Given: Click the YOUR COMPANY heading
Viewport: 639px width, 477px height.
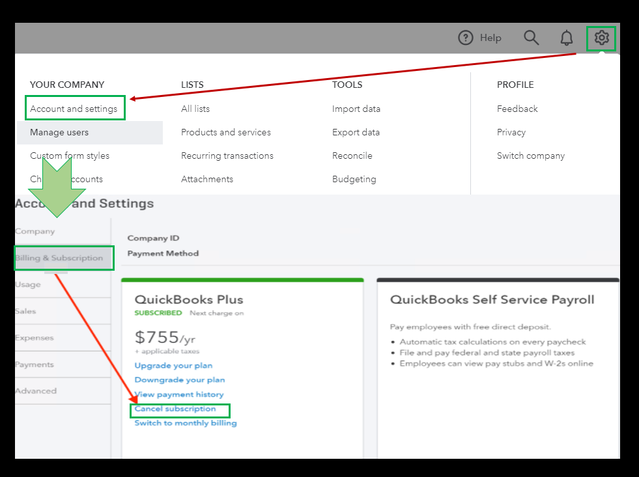Looking at the screenshot, I should (x=67, y=85).
